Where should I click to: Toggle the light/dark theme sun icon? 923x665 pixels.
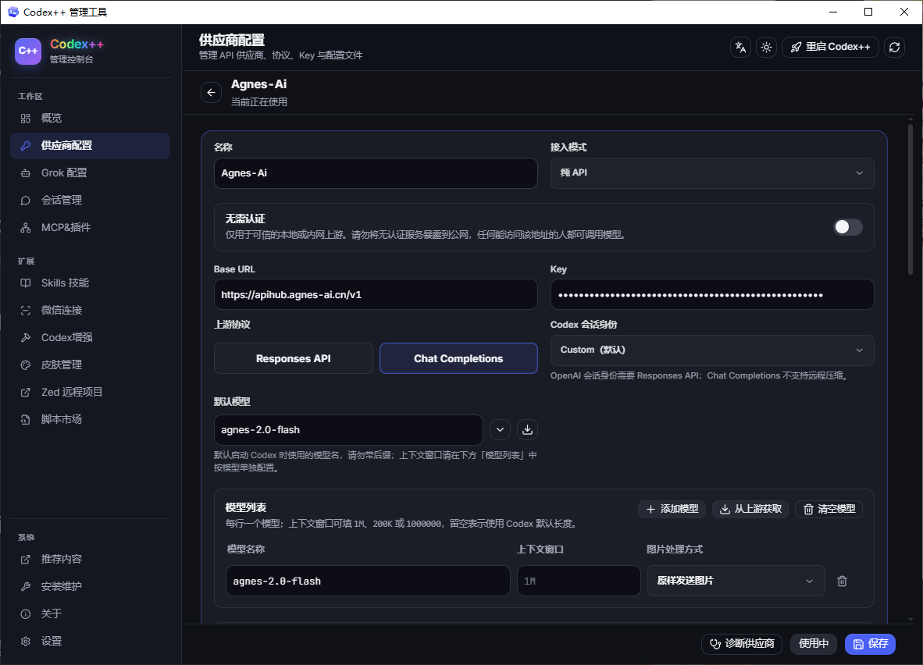[x=766, y=47]
